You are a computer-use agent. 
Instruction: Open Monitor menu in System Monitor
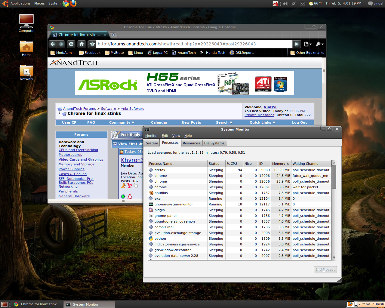[151, 136]
